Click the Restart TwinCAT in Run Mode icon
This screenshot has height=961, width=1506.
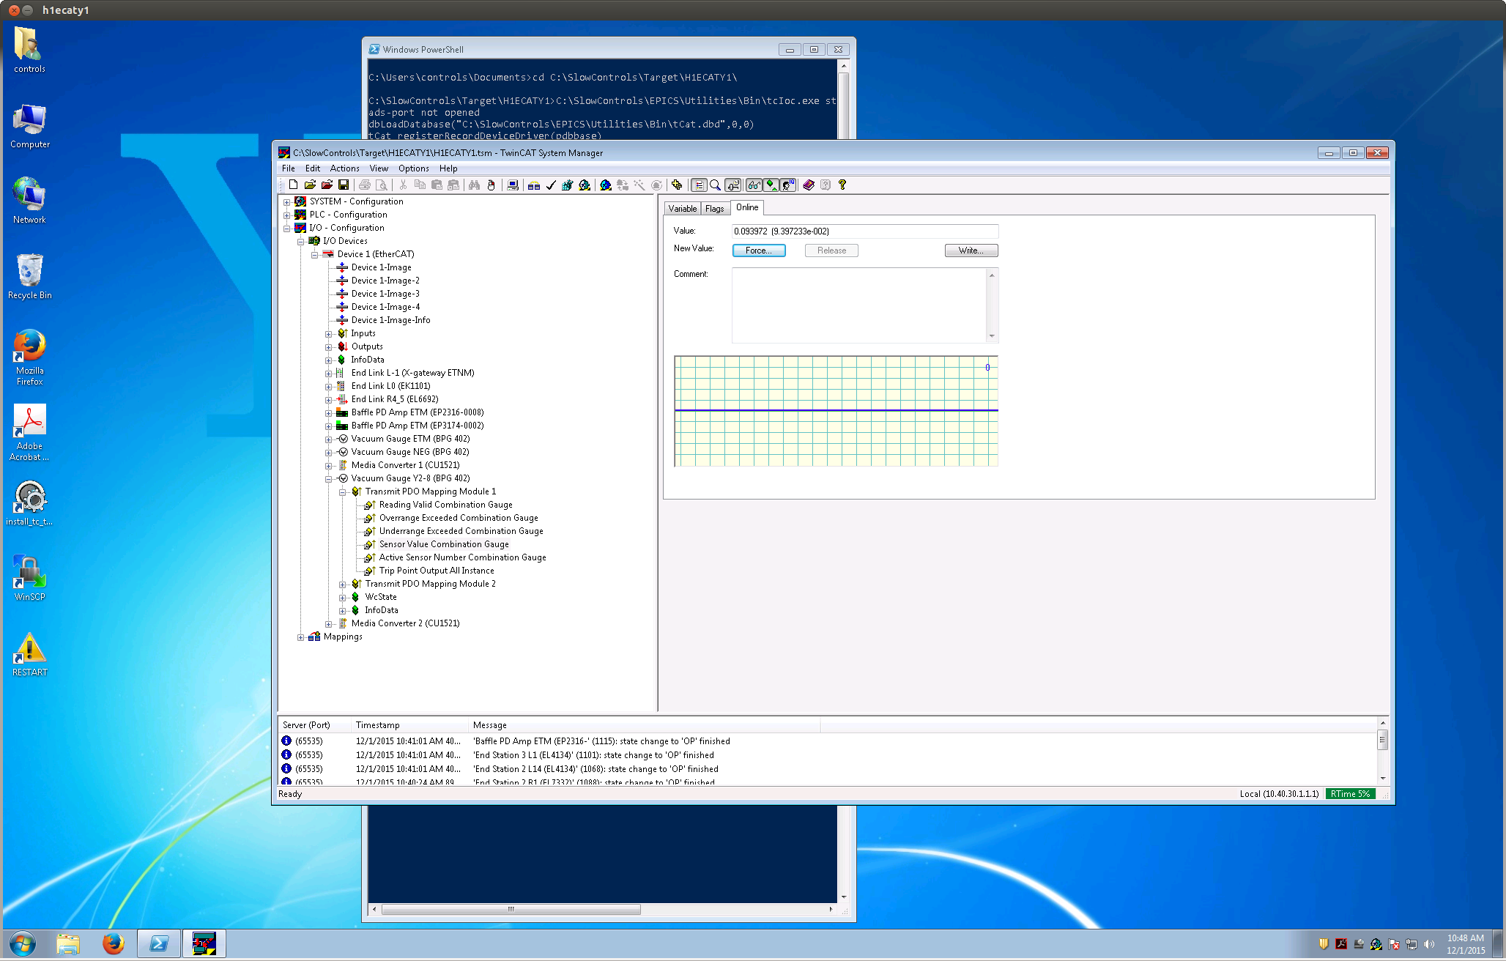(x=585, y=185)
